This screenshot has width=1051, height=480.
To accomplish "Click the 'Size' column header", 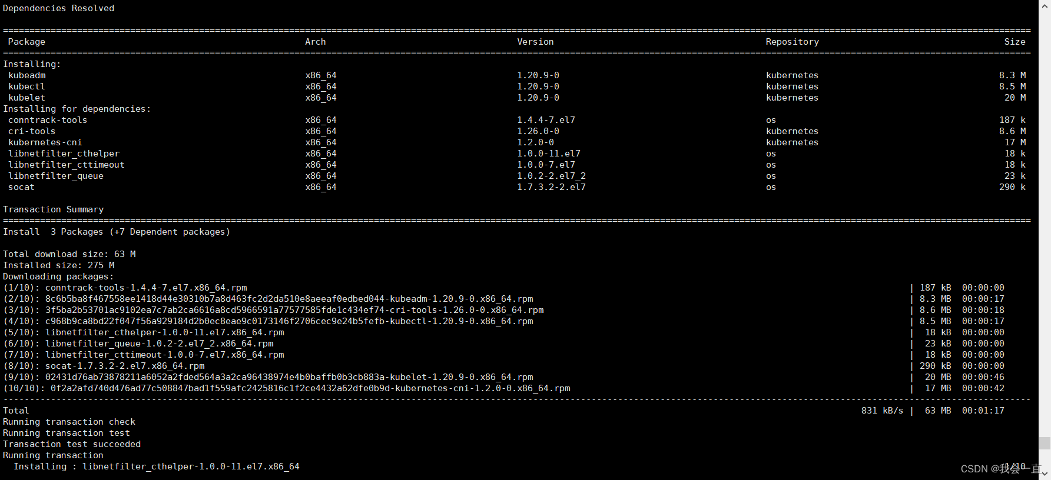I will [1014, 42].
